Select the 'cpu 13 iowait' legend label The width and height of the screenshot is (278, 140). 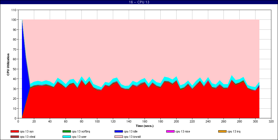pos(132,137)
